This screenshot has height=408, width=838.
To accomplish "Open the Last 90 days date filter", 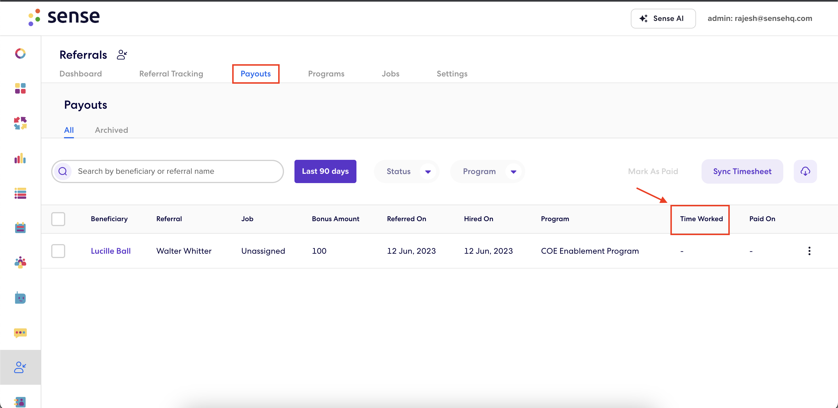I will 325,171.
